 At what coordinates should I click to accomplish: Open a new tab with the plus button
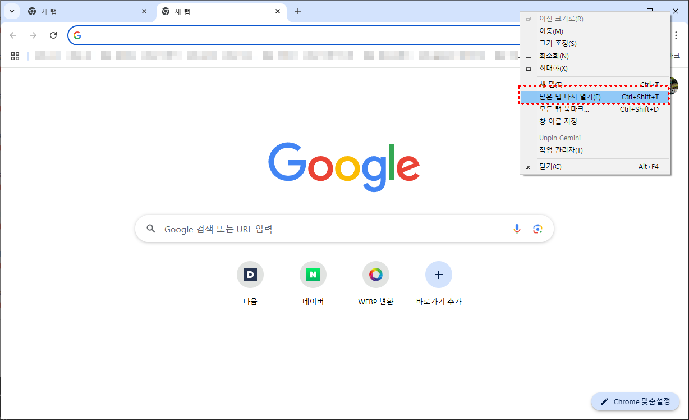(298, 11)
